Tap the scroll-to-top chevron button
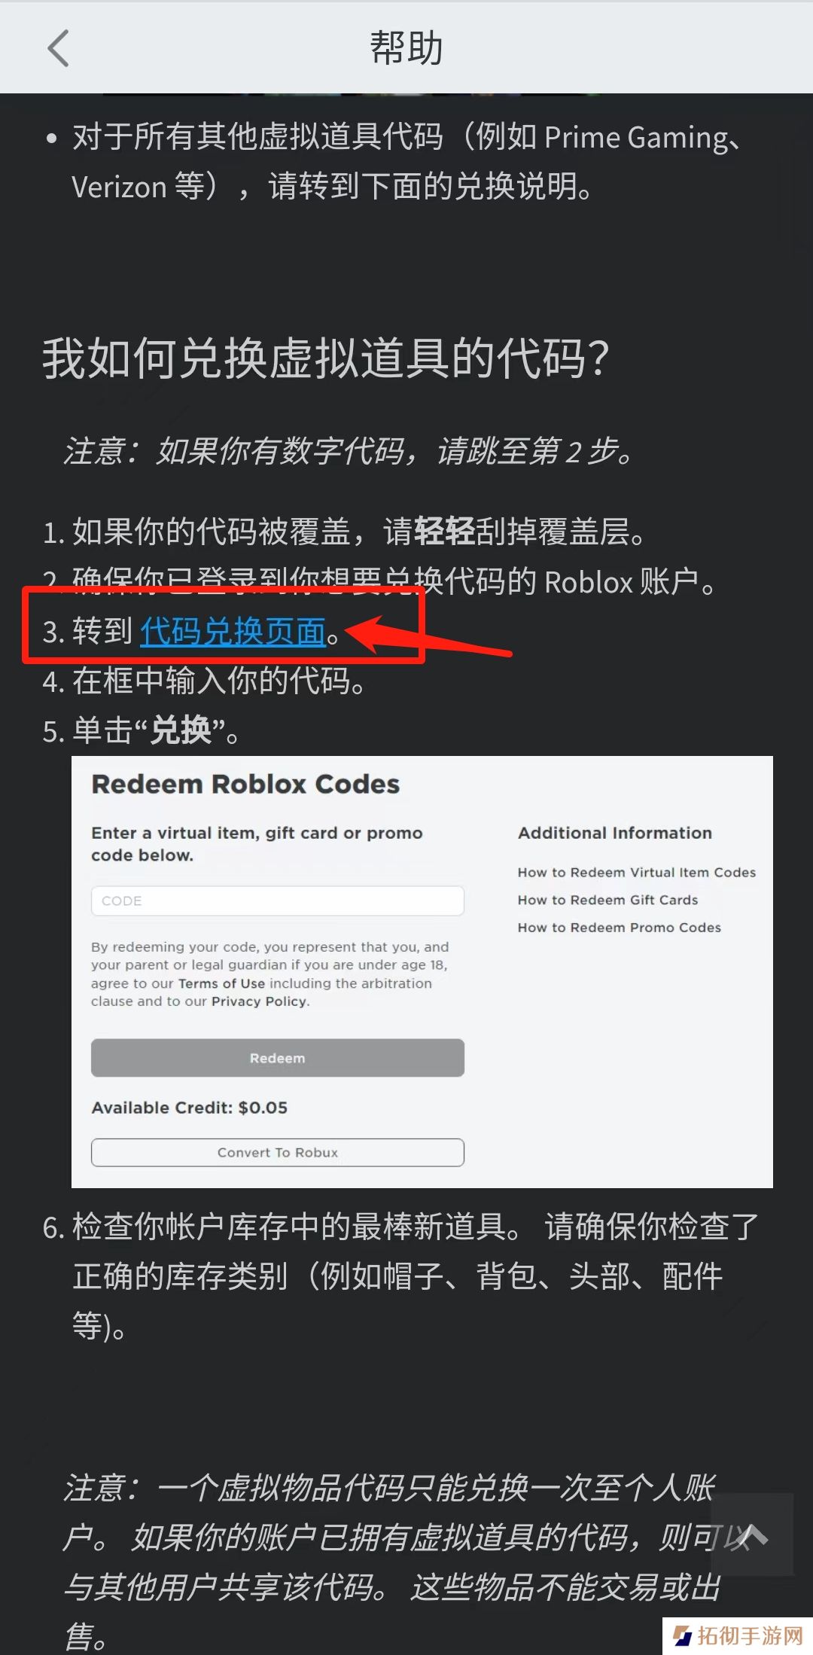813x1655 pixels. coord(752,1534)
